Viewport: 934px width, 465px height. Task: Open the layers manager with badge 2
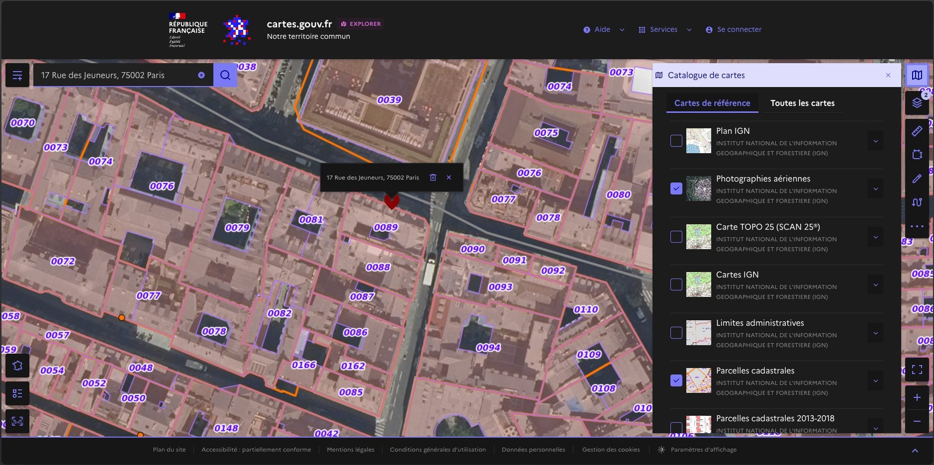917,103
